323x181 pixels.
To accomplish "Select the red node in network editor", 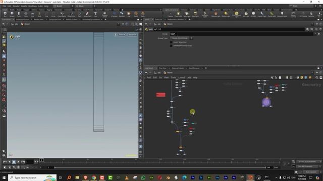I will tap(161, 95).
